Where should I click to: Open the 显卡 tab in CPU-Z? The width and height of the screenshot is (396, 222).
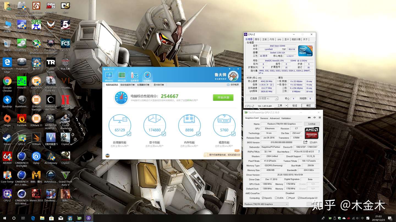click(x=287, y=39)
